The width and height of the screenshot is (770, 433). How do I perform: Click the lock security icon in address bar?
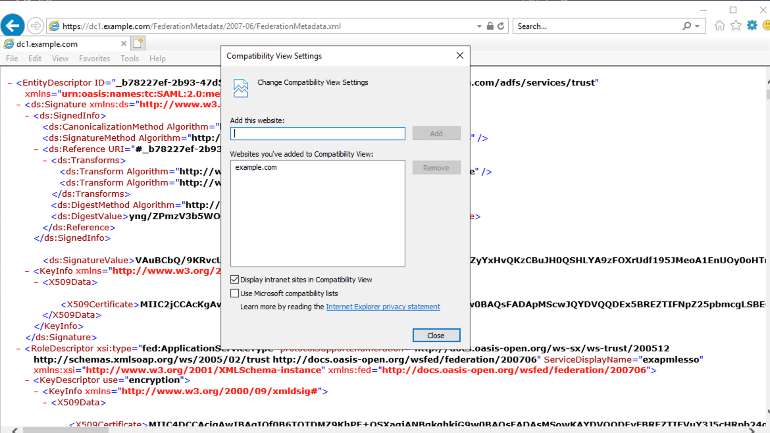point(490,26)
